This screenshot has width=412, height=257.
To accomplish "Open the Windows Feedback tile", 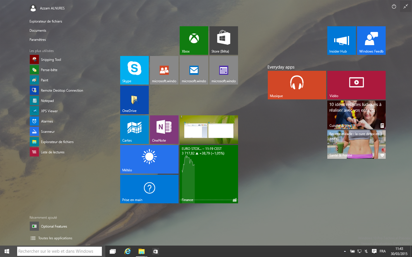I will (x=371, y=41).
